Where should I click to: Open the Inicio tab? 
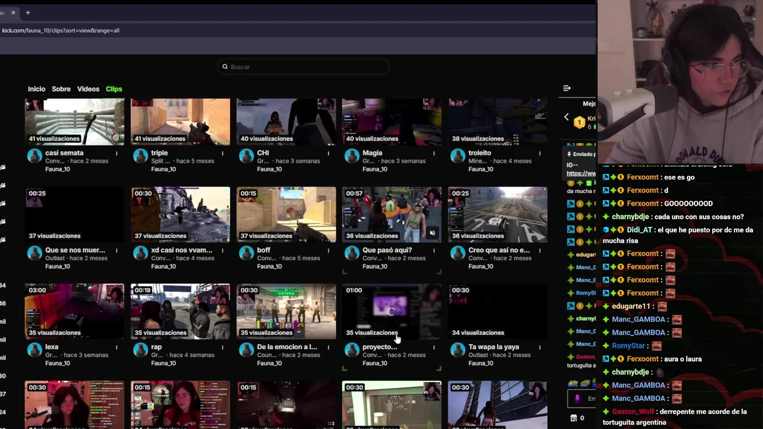pyautogui.click(x=36, y=89)
